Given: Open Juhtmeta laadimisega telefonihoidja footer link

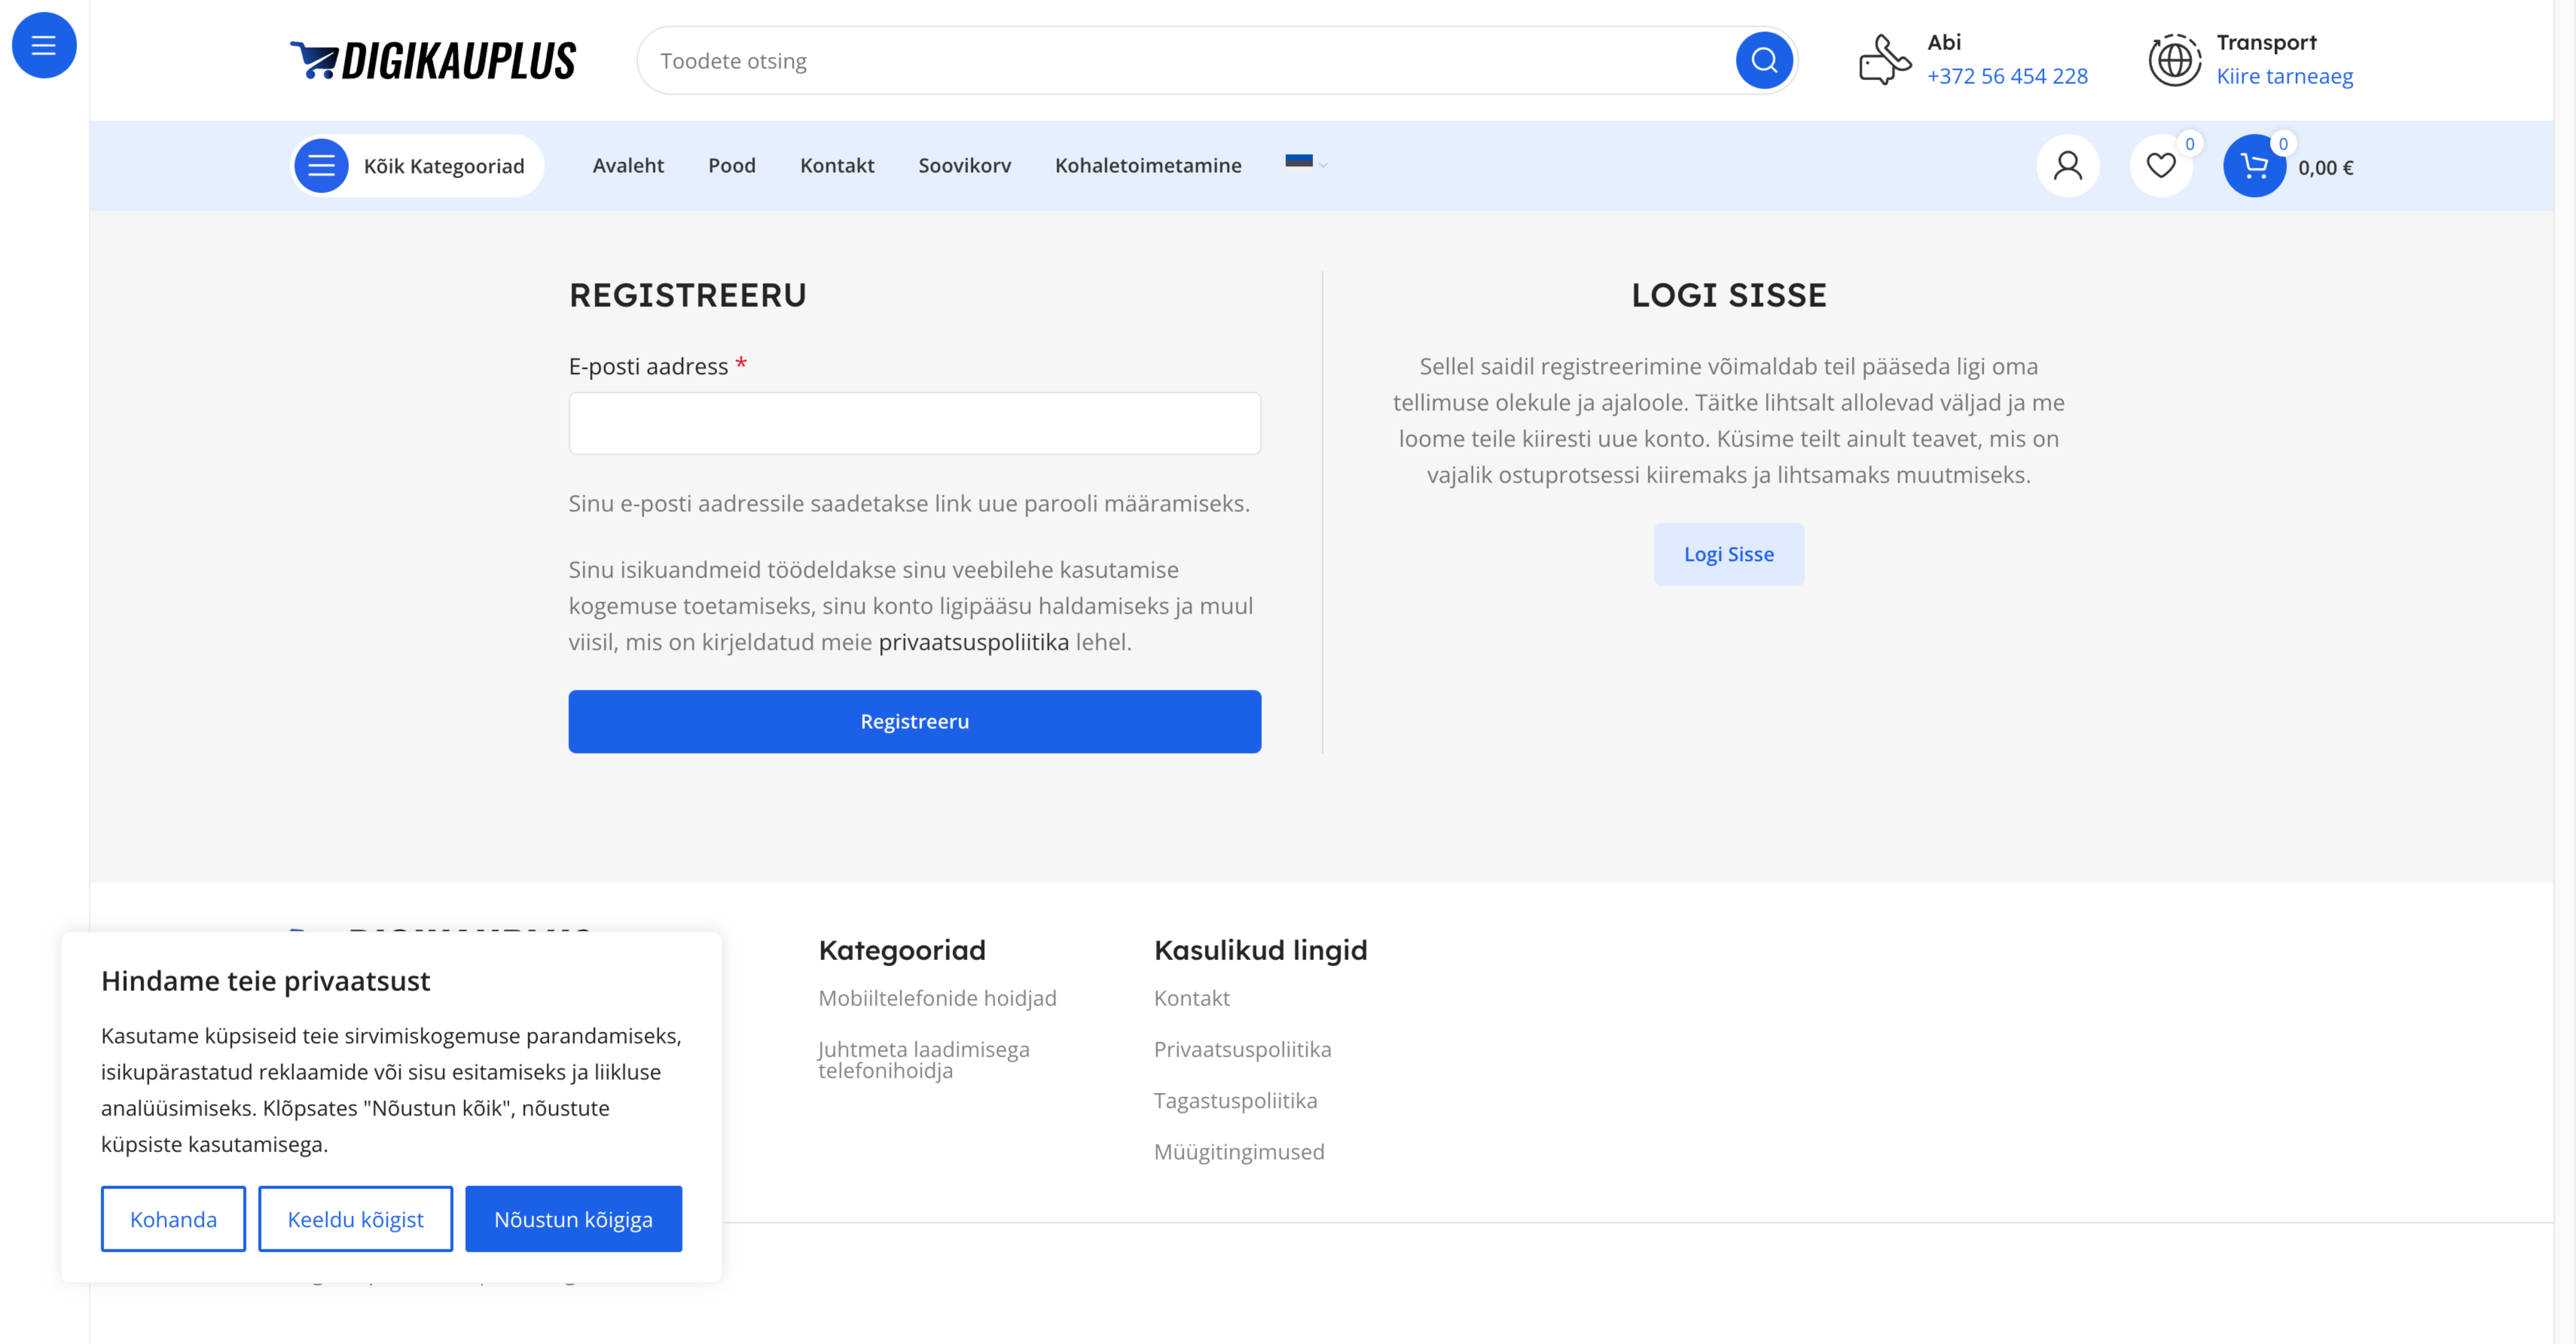Looking at the screenshot, I should (923, 1060).
